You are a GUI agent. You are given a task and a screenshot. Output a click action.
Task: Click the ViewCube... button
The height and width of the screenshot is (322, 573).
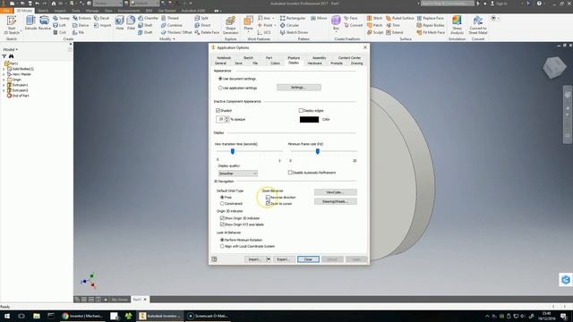336,192
